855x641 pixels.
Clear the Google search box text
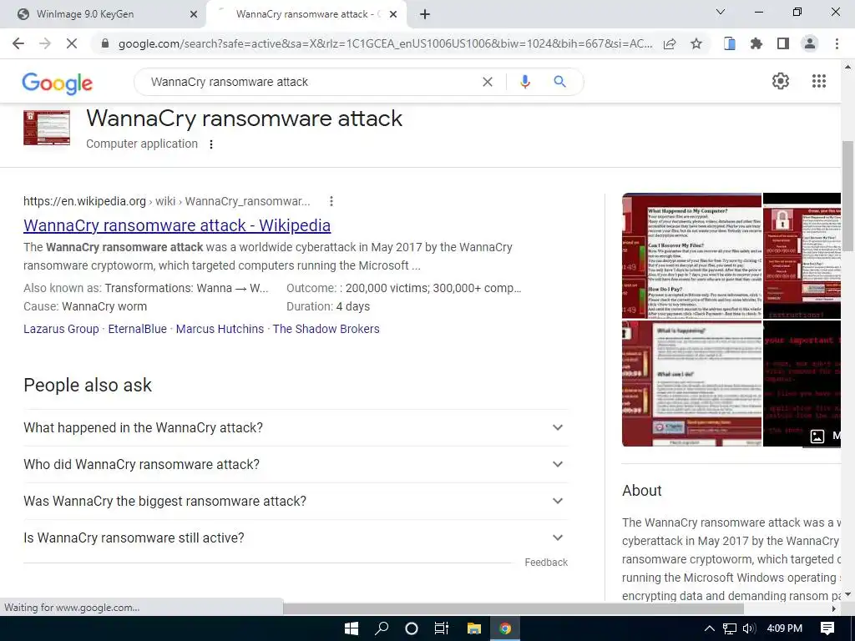488,82
